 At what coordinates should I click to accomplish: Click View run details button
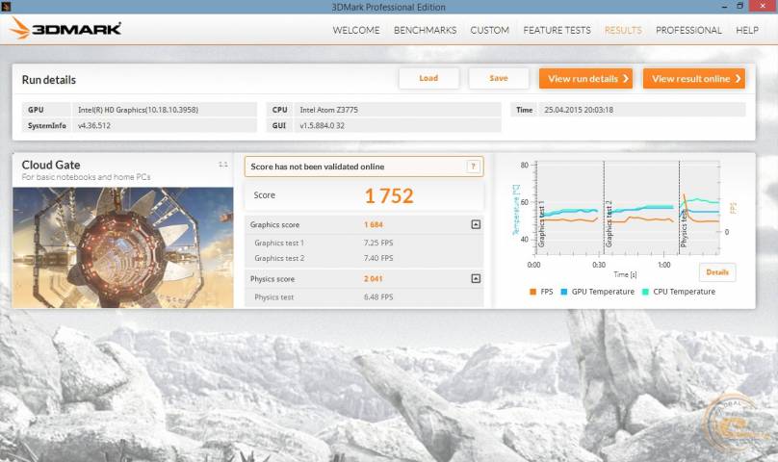pyautogui.click(x=586, y=78)
